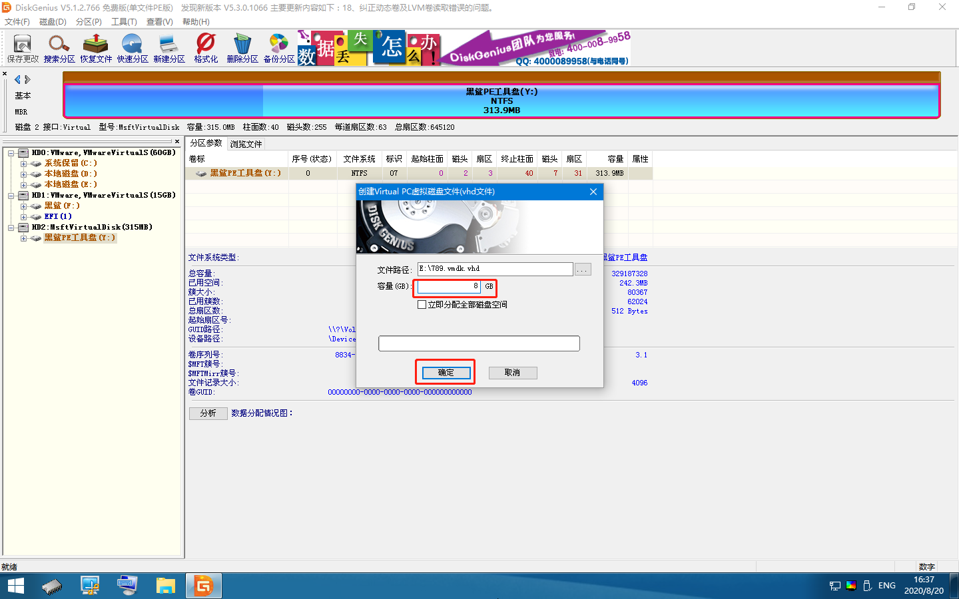Switch to the Partition Parameters (分区参数) tab
Viewport: 959px width, 599px height.
pyautogui.click(x=206, y=143)
